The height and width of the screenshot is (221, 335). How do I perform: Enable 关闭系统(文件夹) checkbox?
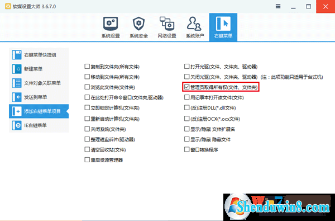tap(87, 129)
